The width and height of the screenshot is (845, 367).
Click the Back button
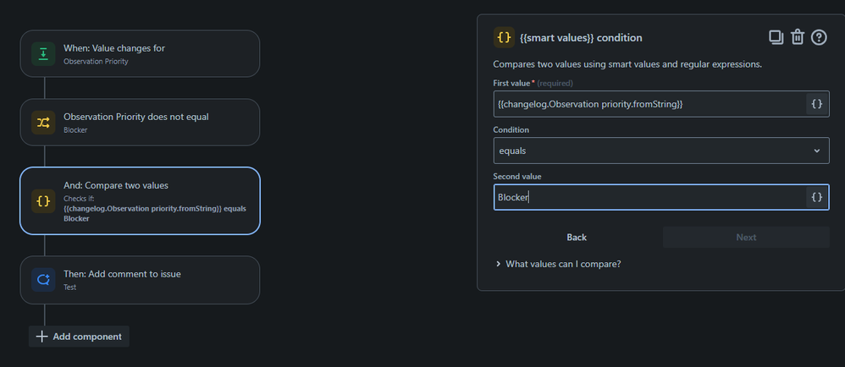(577, 238)
